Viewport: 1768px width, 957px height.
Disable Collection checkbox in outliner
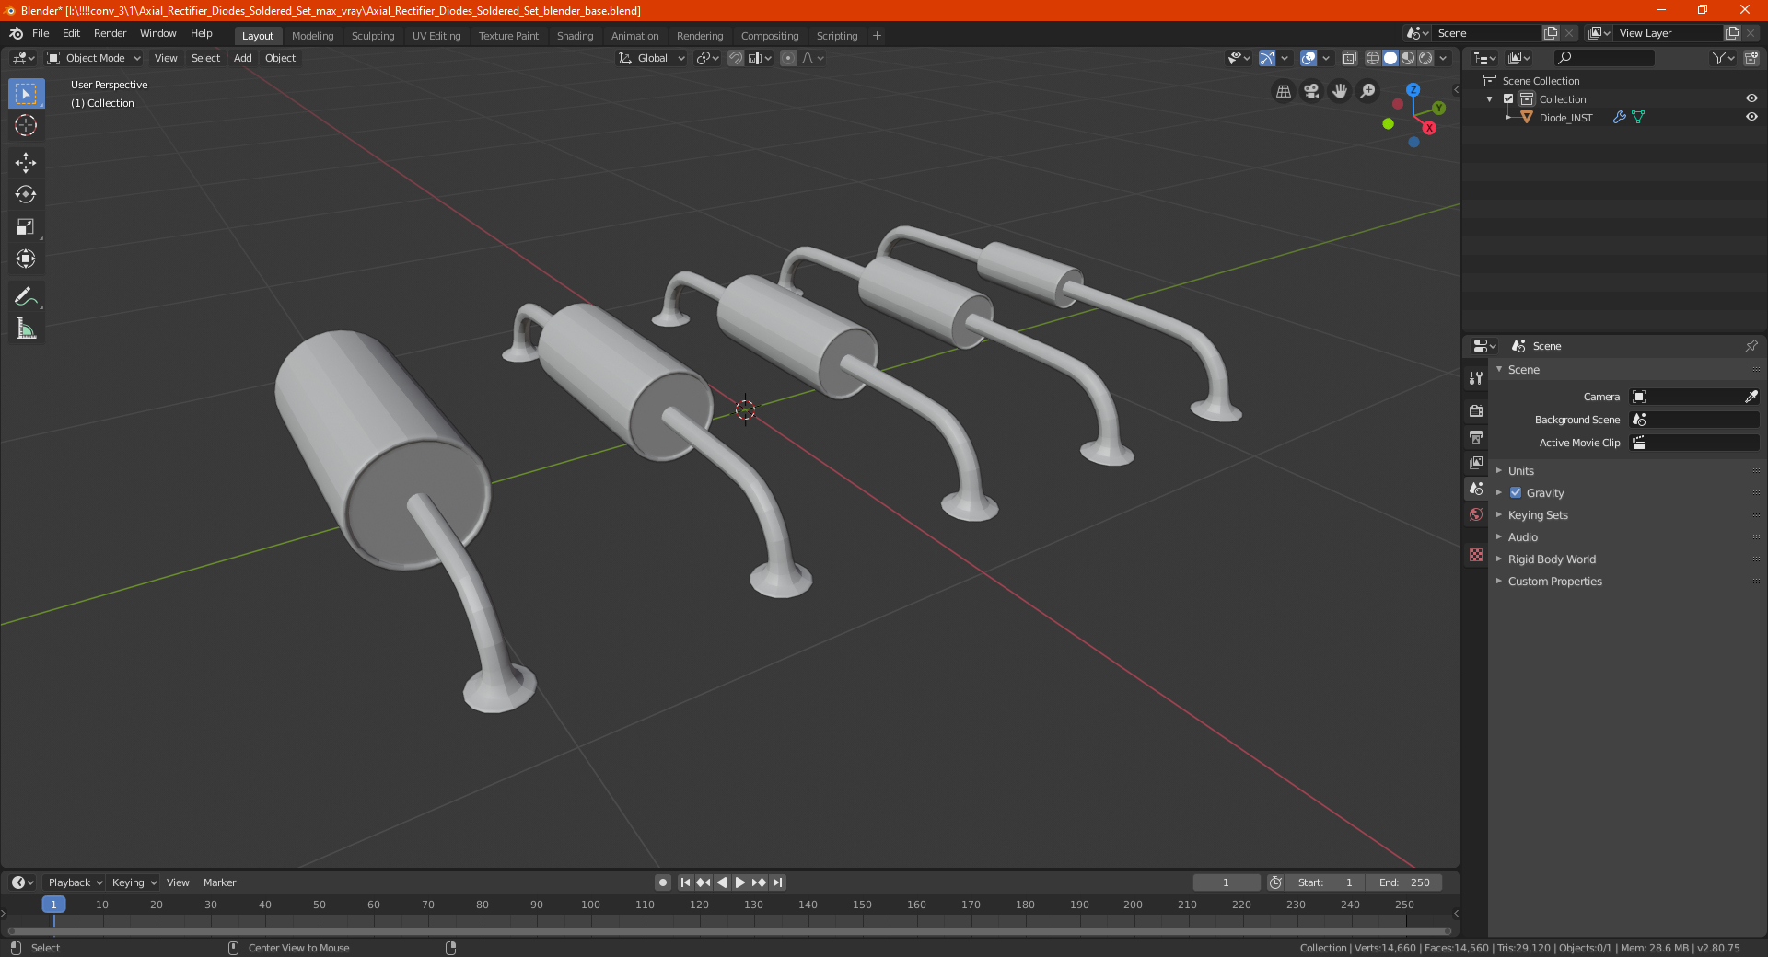click(1508, 99)
